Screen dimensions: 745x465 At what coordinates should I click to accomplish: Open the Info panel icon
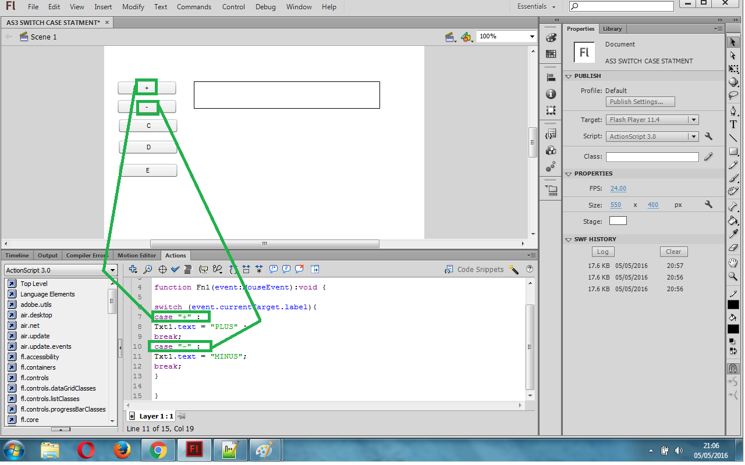(x=551, y=94)
